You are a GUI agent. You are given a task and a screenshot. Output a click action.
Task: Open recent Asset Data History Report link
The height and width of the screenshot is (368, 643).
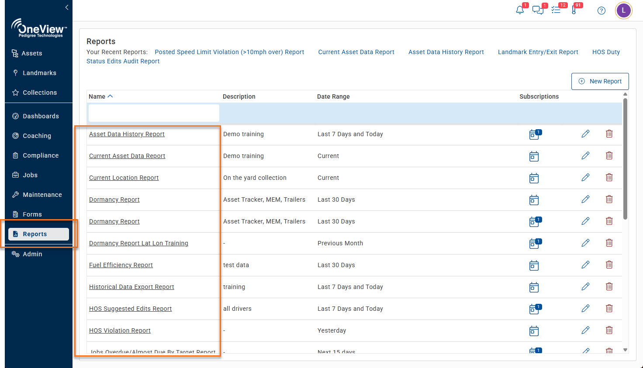446,52
